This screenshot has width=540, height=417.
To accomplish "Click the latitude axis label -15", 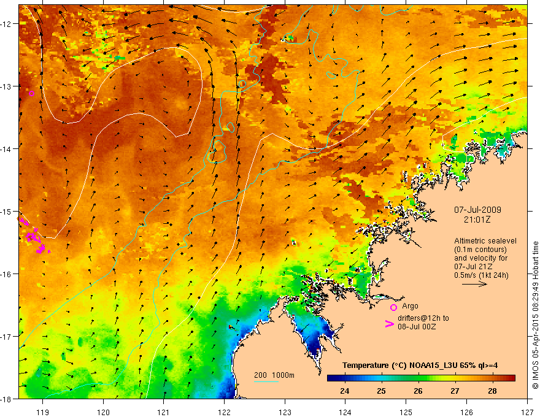I will (7, 211).
